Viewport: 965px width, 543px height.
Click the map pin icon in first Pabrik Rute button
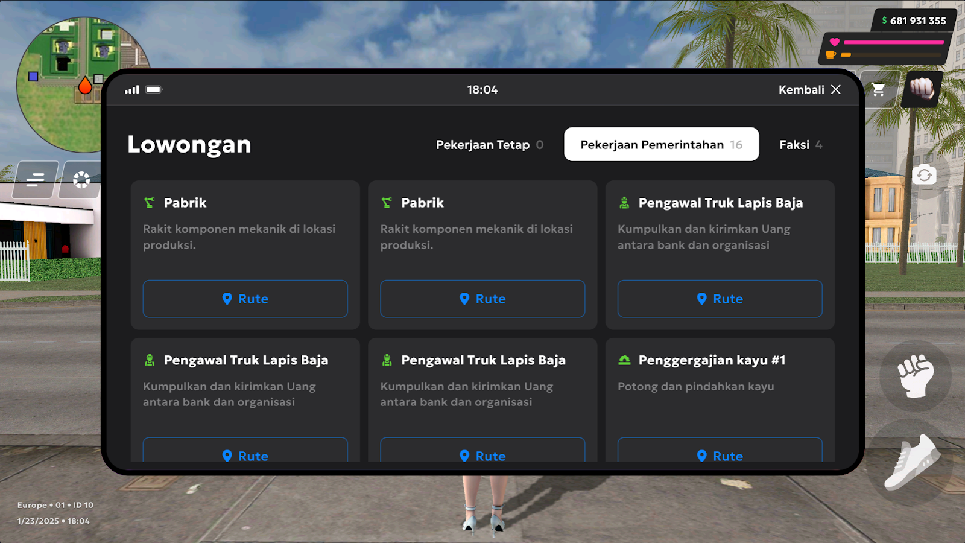coord(227,299)
